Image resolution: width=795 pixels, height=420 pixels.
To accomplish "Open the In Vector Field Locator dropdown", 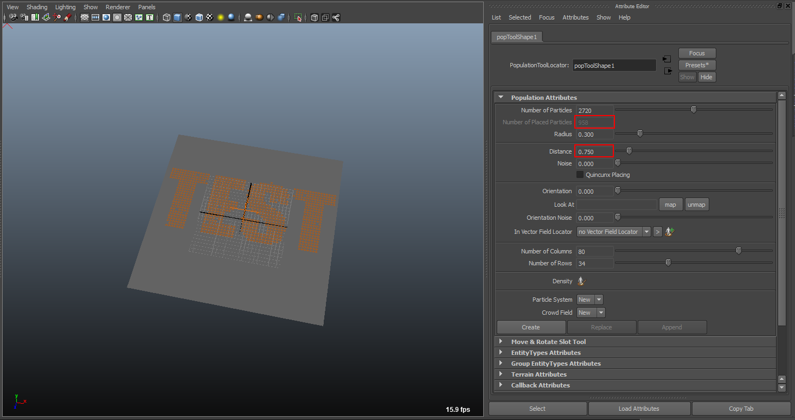I will [x=614, y=232].
